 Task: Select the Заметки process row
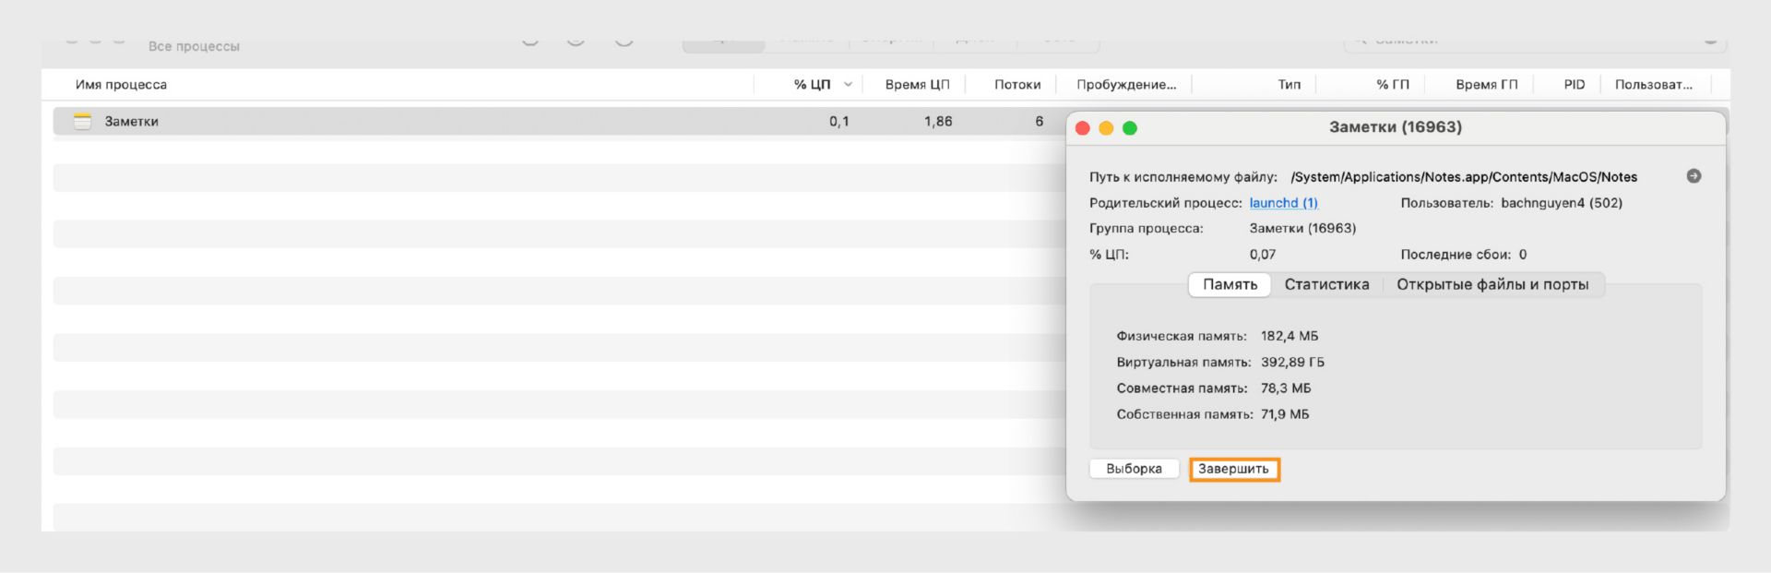[559, 121]
